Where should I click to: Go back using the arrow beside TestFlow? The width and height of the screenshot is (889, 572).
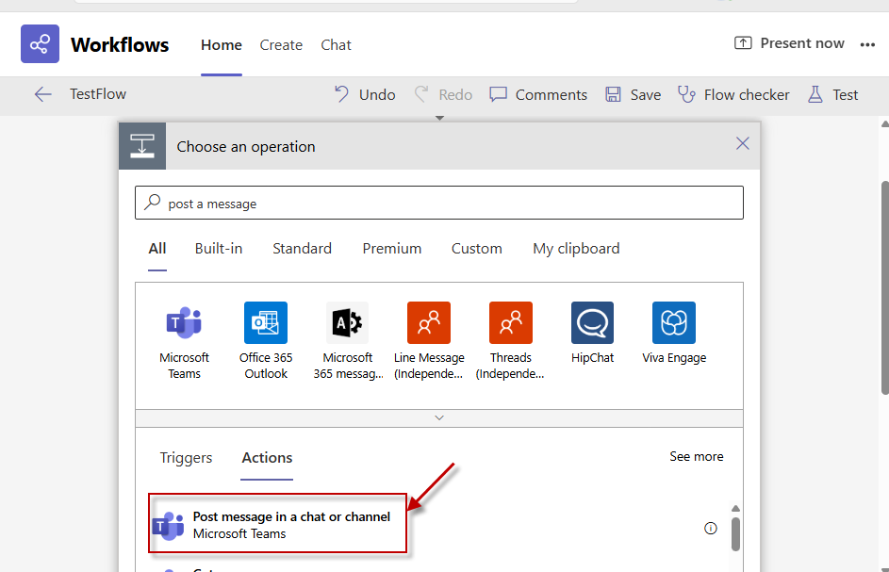tap(42, 94)
